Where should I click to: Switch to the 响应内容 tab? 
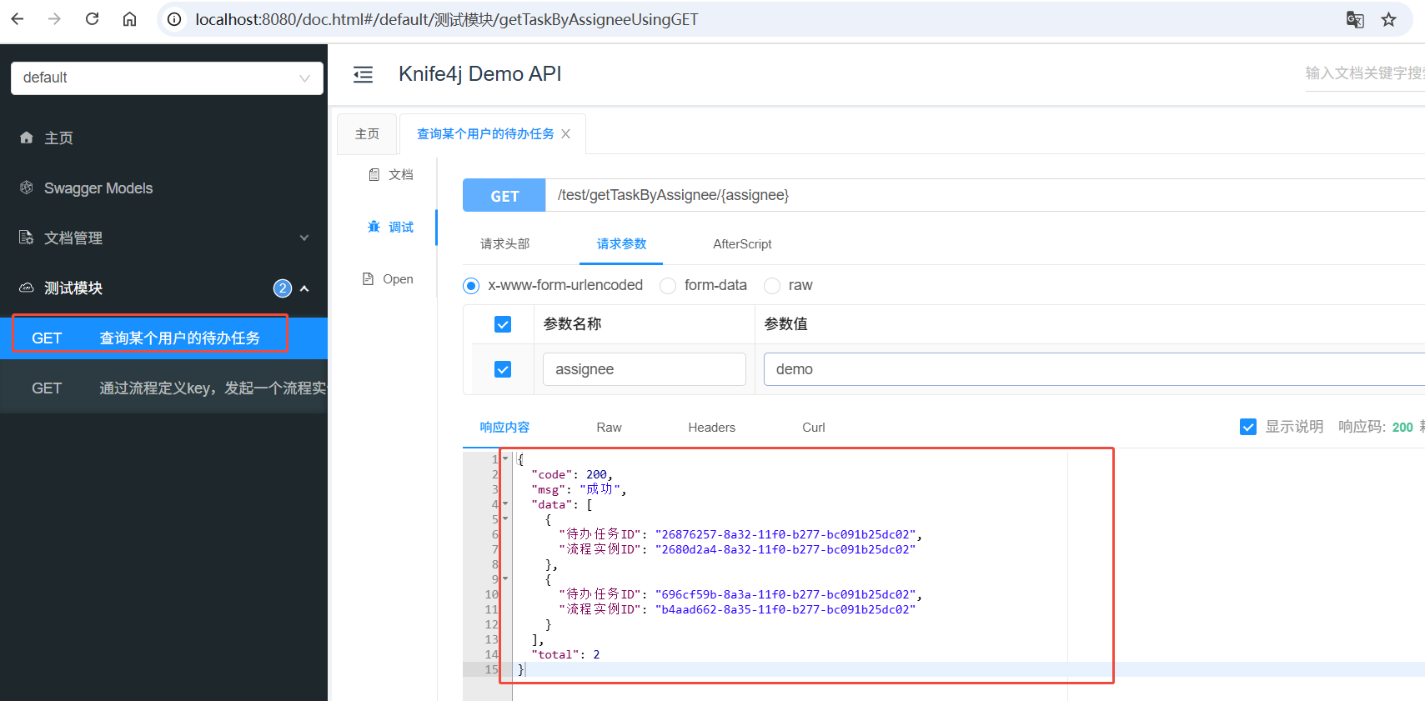click(x=504, y=427)
